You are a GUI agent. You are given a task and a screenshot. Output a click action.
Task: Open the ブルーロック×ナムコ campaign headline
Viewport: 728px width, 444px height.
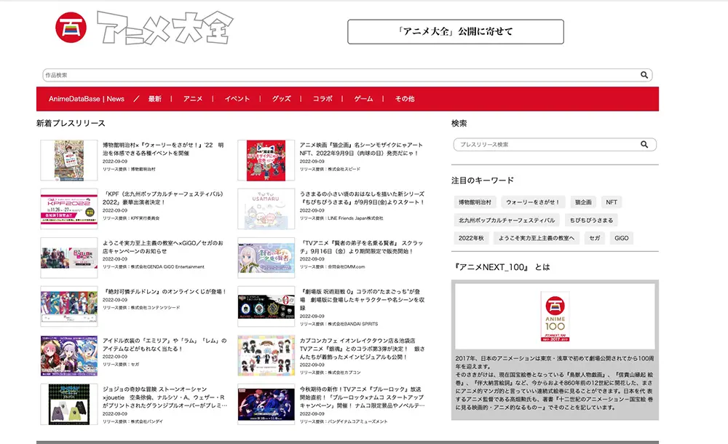[362, 397]
